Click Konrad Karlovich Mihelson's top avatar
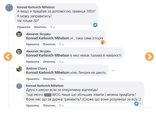This screenshot has width=156, height=115. [x=9, y=8]
